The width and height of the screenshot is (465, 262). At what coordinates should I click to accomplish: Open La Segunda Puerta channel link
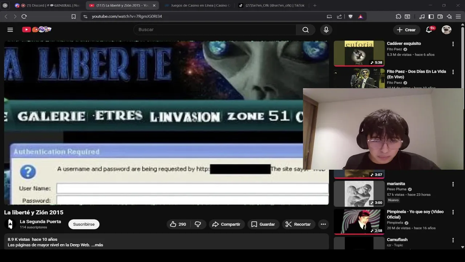(x=40, y=222)
